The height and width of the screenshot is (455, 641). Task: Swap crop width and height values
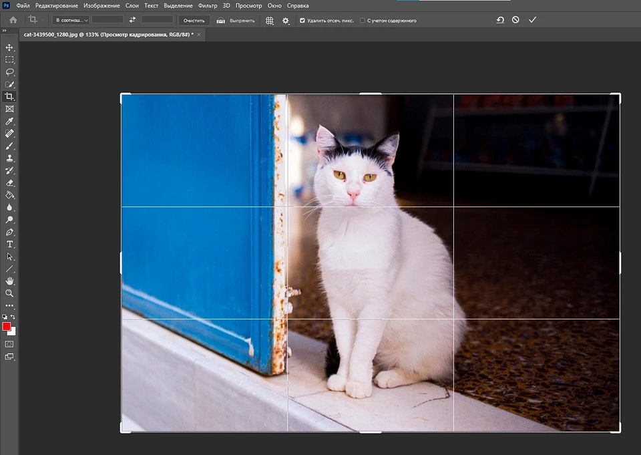[132, 20]
